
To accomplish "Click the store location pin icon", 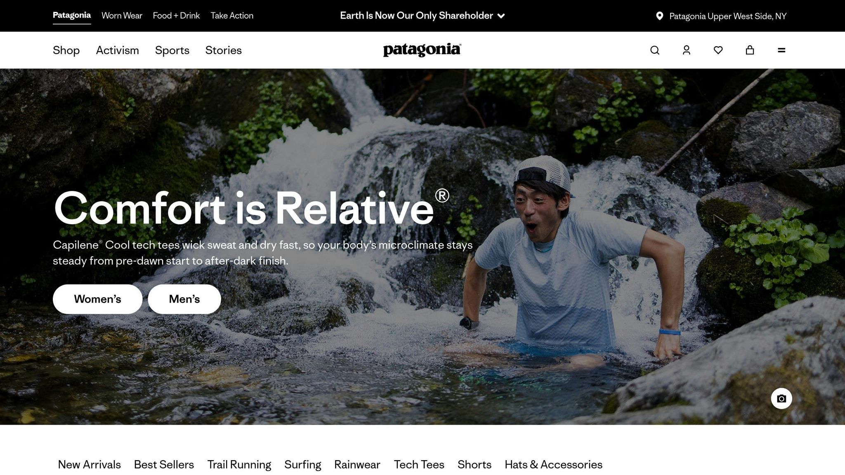I will pos(660,16).
